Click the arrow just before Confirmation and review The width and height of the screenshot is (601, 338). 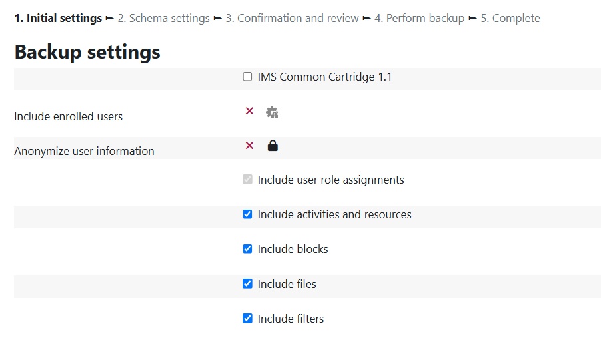point(217,18)
